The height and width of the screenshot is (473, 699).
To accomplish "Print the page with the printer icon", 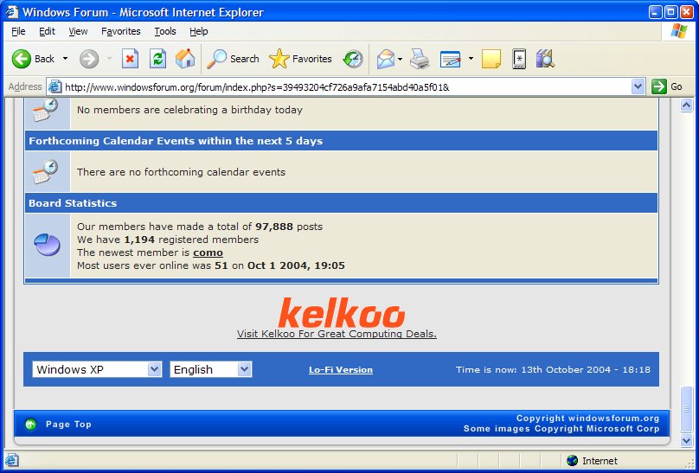I will pos(420,59).
